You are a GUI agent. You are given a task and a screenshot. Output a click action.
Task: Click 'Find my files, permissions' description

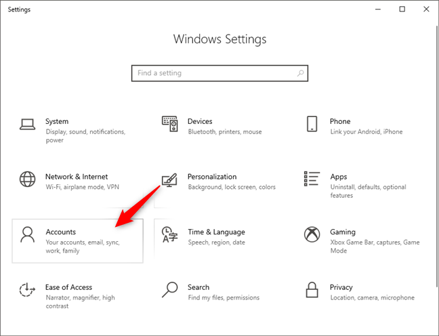tap(224, 297)
